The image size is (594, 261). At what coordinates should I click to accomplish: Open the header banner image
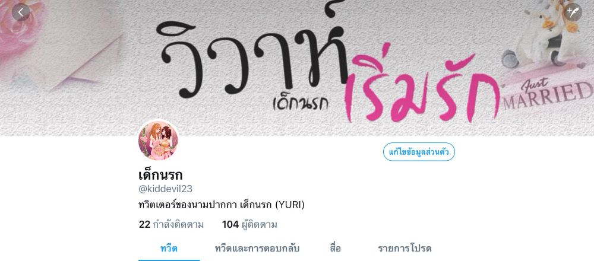pos(297,68)
